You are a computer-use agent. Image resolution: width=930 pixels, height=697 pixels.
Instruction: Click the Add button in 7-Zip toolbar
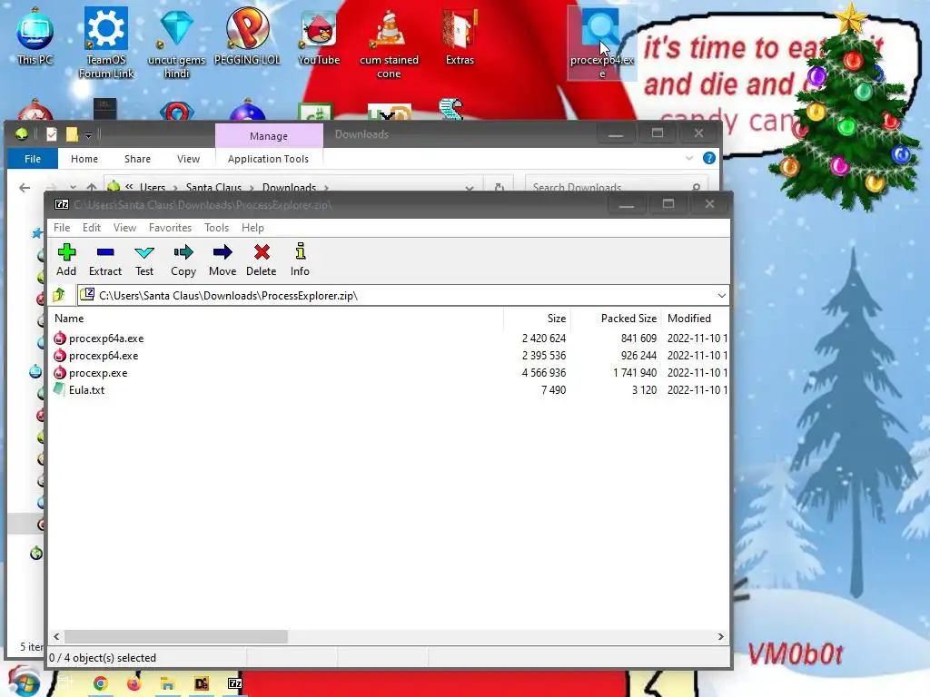[x=66, y=260]
